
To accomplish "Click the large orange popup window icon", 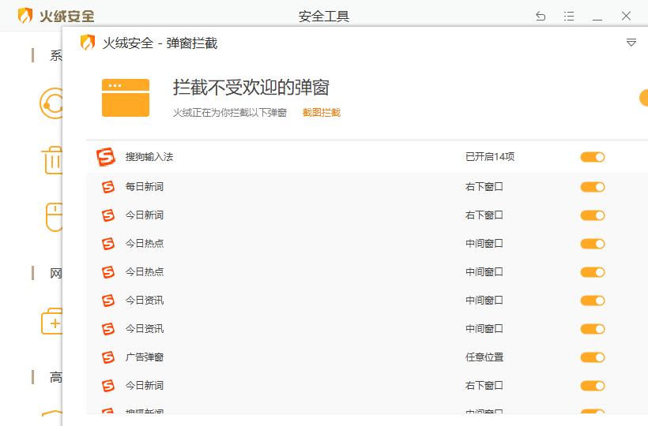I will coord(126,98).
